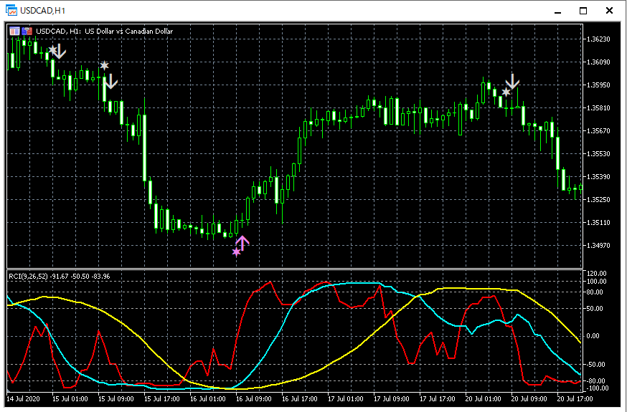The width and height of the screenshot is (627, 412).
Task: Select the white star marker above 15 Jul 09:00 candles
Action: pyautogui.click(x=104, y=65)
